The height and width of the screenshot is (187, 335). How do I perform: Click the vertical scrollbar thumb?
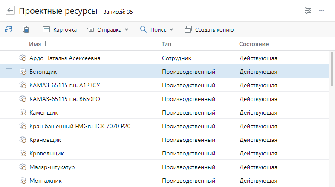point(332,69)
